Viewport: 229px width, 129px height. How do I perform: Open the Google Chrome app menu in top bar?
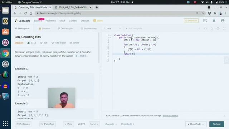tap(30, 2)
